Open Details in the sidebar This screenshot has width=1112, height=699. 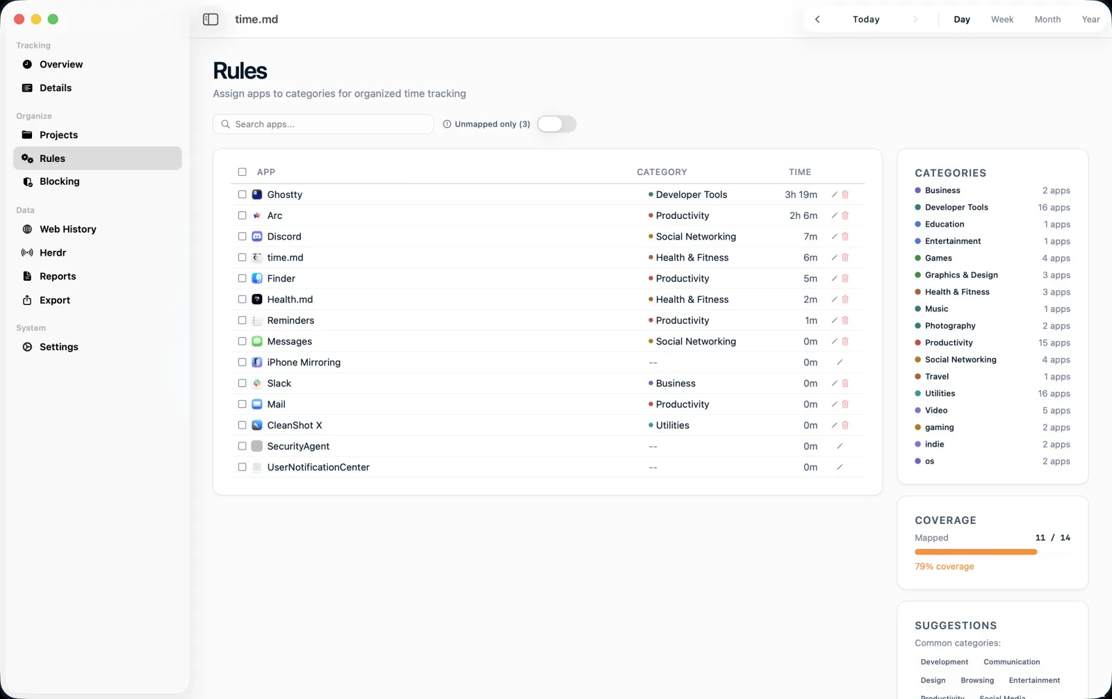pyautogui.click(x=97, y=88)
